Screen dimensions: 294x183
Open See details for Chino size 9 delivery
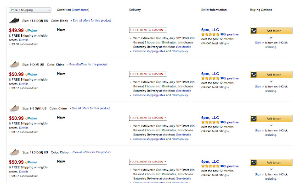click(184, 91)
